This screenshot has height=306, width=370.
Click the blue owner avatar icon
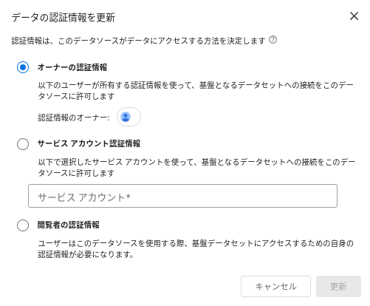click(x=126, y=117)
